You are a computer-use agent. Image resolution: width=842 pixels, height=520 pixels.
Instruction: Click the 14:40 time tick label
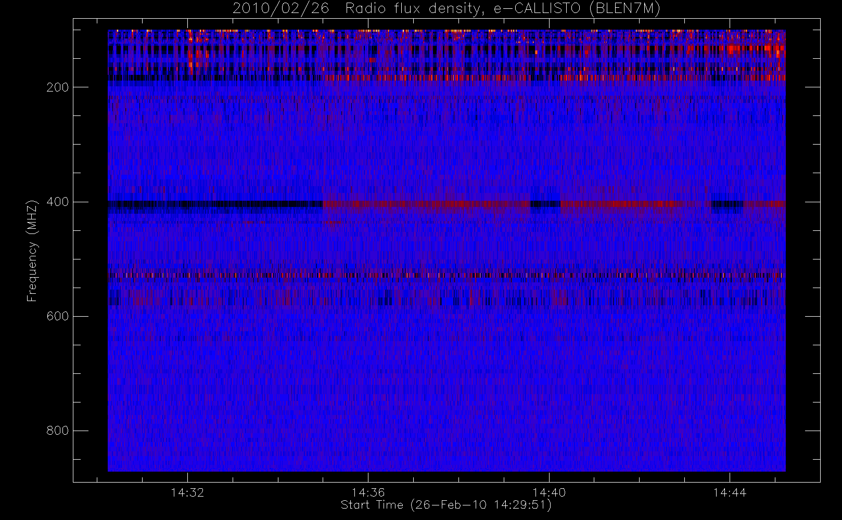click(x=549, y=492)
